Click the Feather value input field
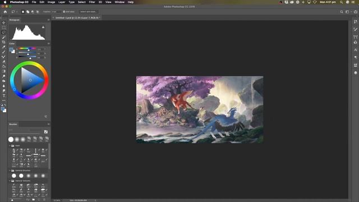 [56, 12]
